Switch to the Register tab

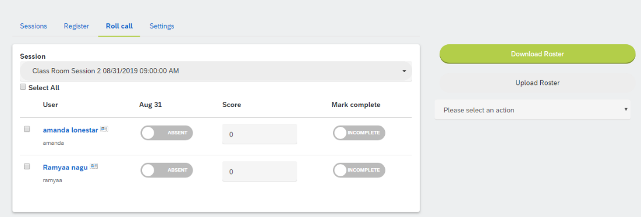coord(76,26)
